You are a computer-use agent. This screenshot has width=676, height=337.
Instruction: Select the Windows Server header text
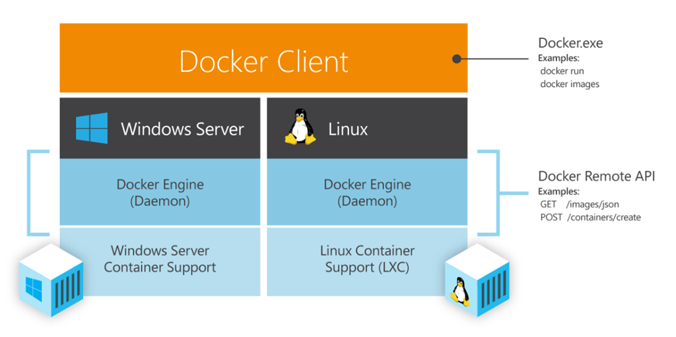pyautogui.click(x=182, y=129)
